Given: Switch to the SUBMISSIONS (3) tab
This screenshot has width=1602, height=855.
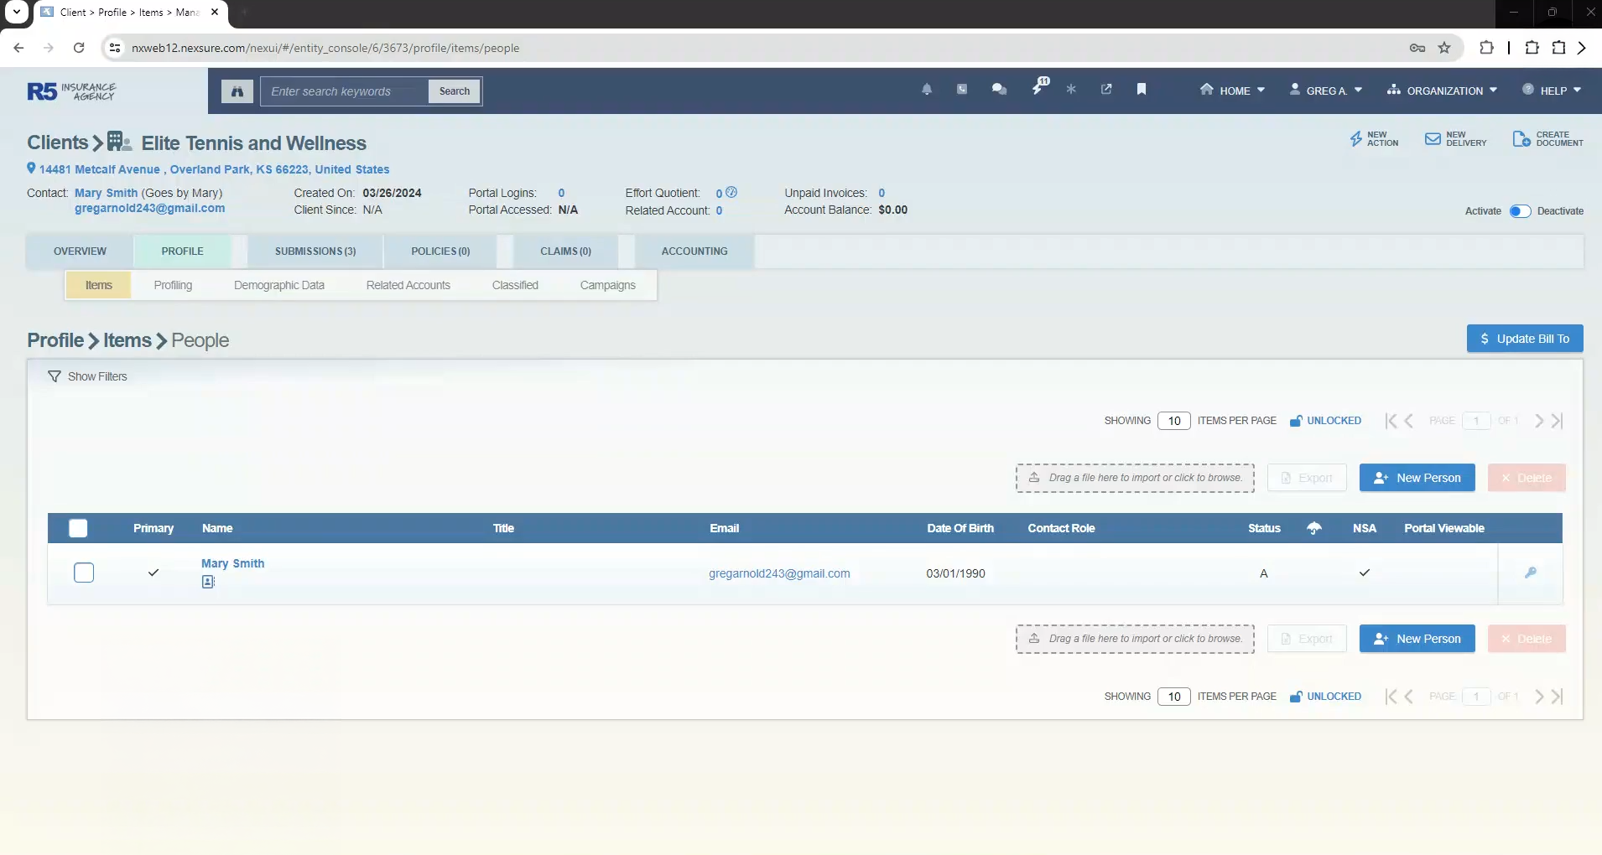Looking at the screenshot, I should coord(315,251).
